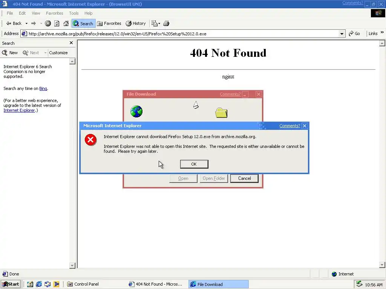Open the Favorites toolbar button
The width and height of the screenshot is (386, 289).
(x=109, y=23)
